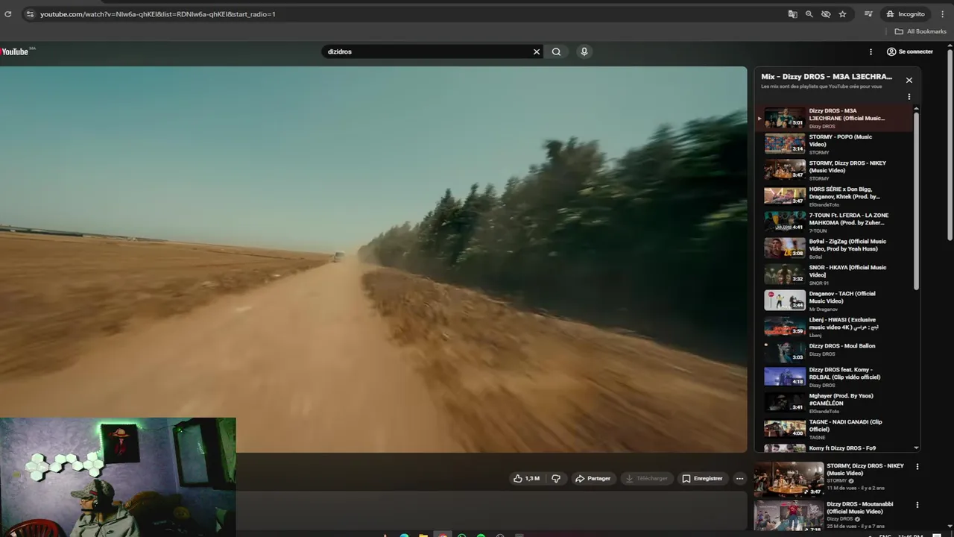Click the Enregistrer save button
Screen dimensions: 954x537
tap(702, 478)
